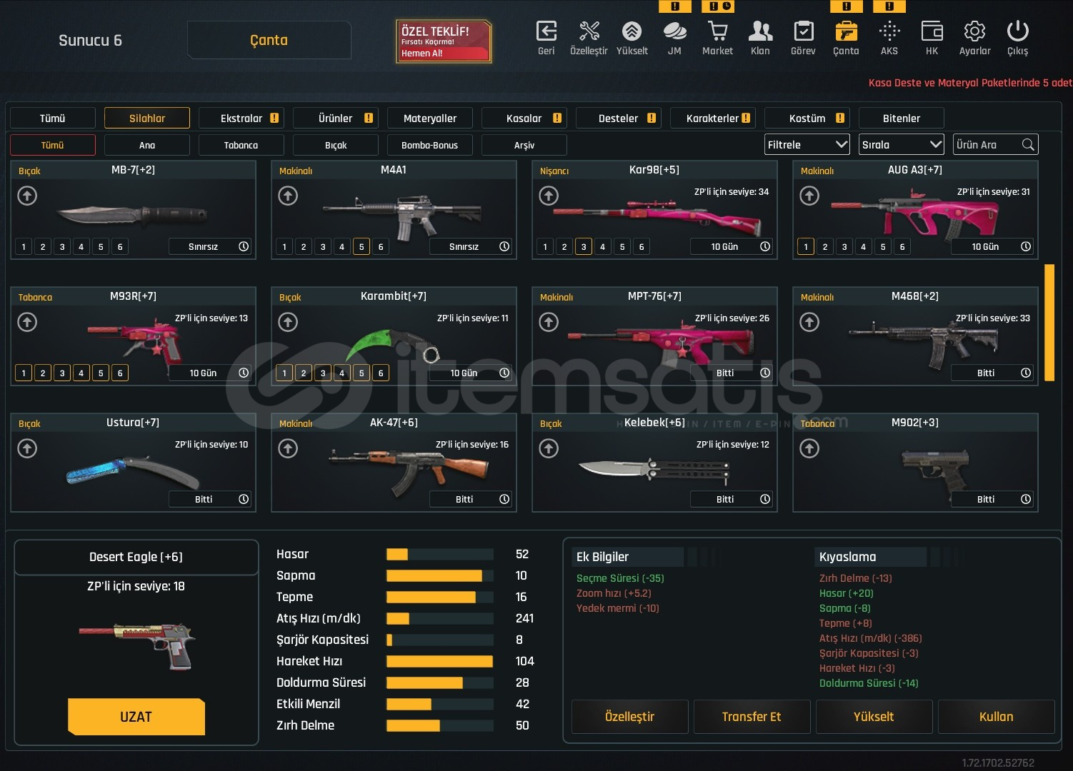Click upgrade arrow on AK-47 card

tap(288, 448)
